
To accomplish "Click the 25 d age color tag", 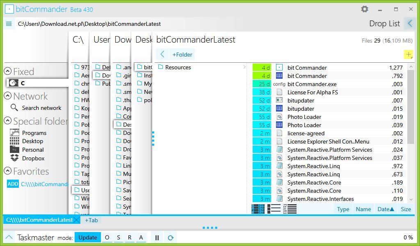I will point(262,84).
